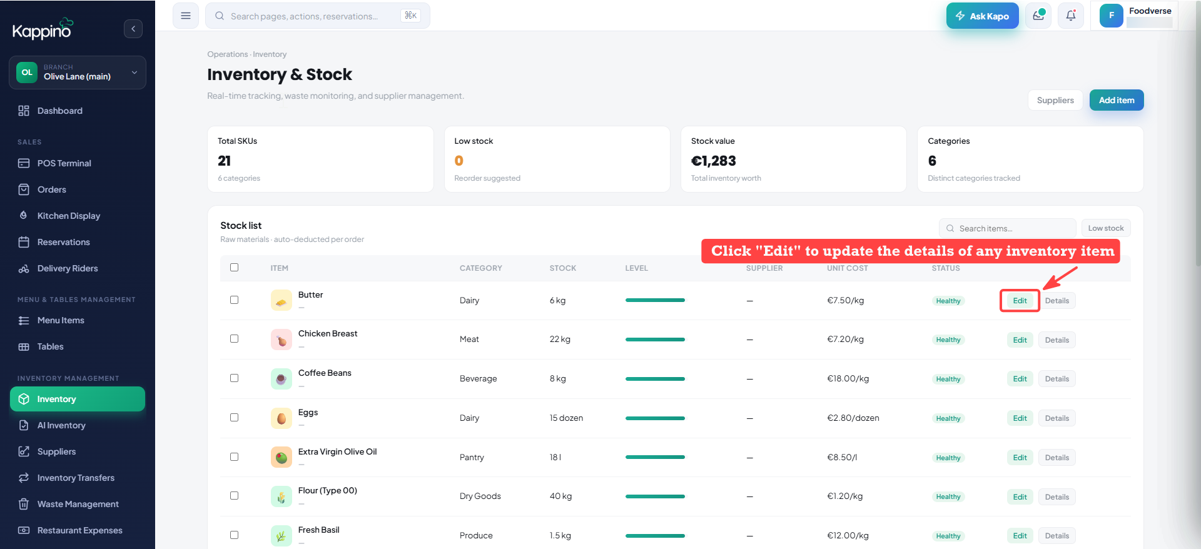Click the Stock value summary card
Viewport: 1201px width, 549px height.
click(793, 159)
